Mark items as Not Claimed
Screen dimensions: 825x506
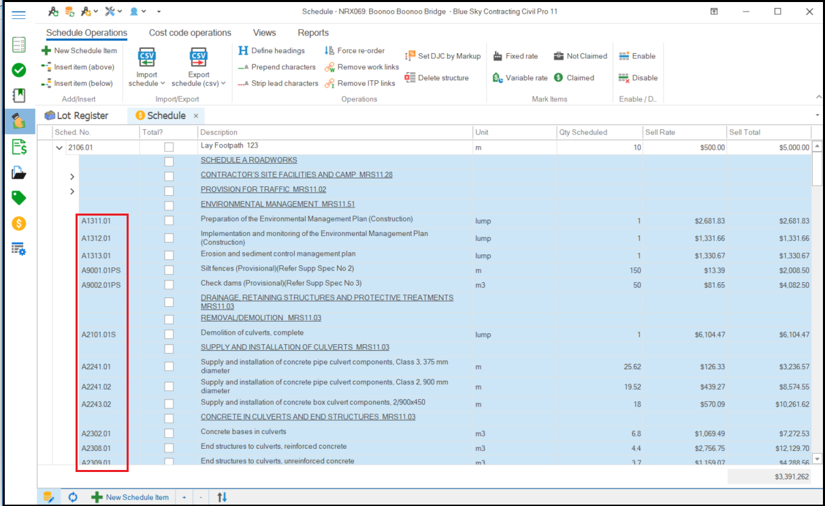click(580, 56)
